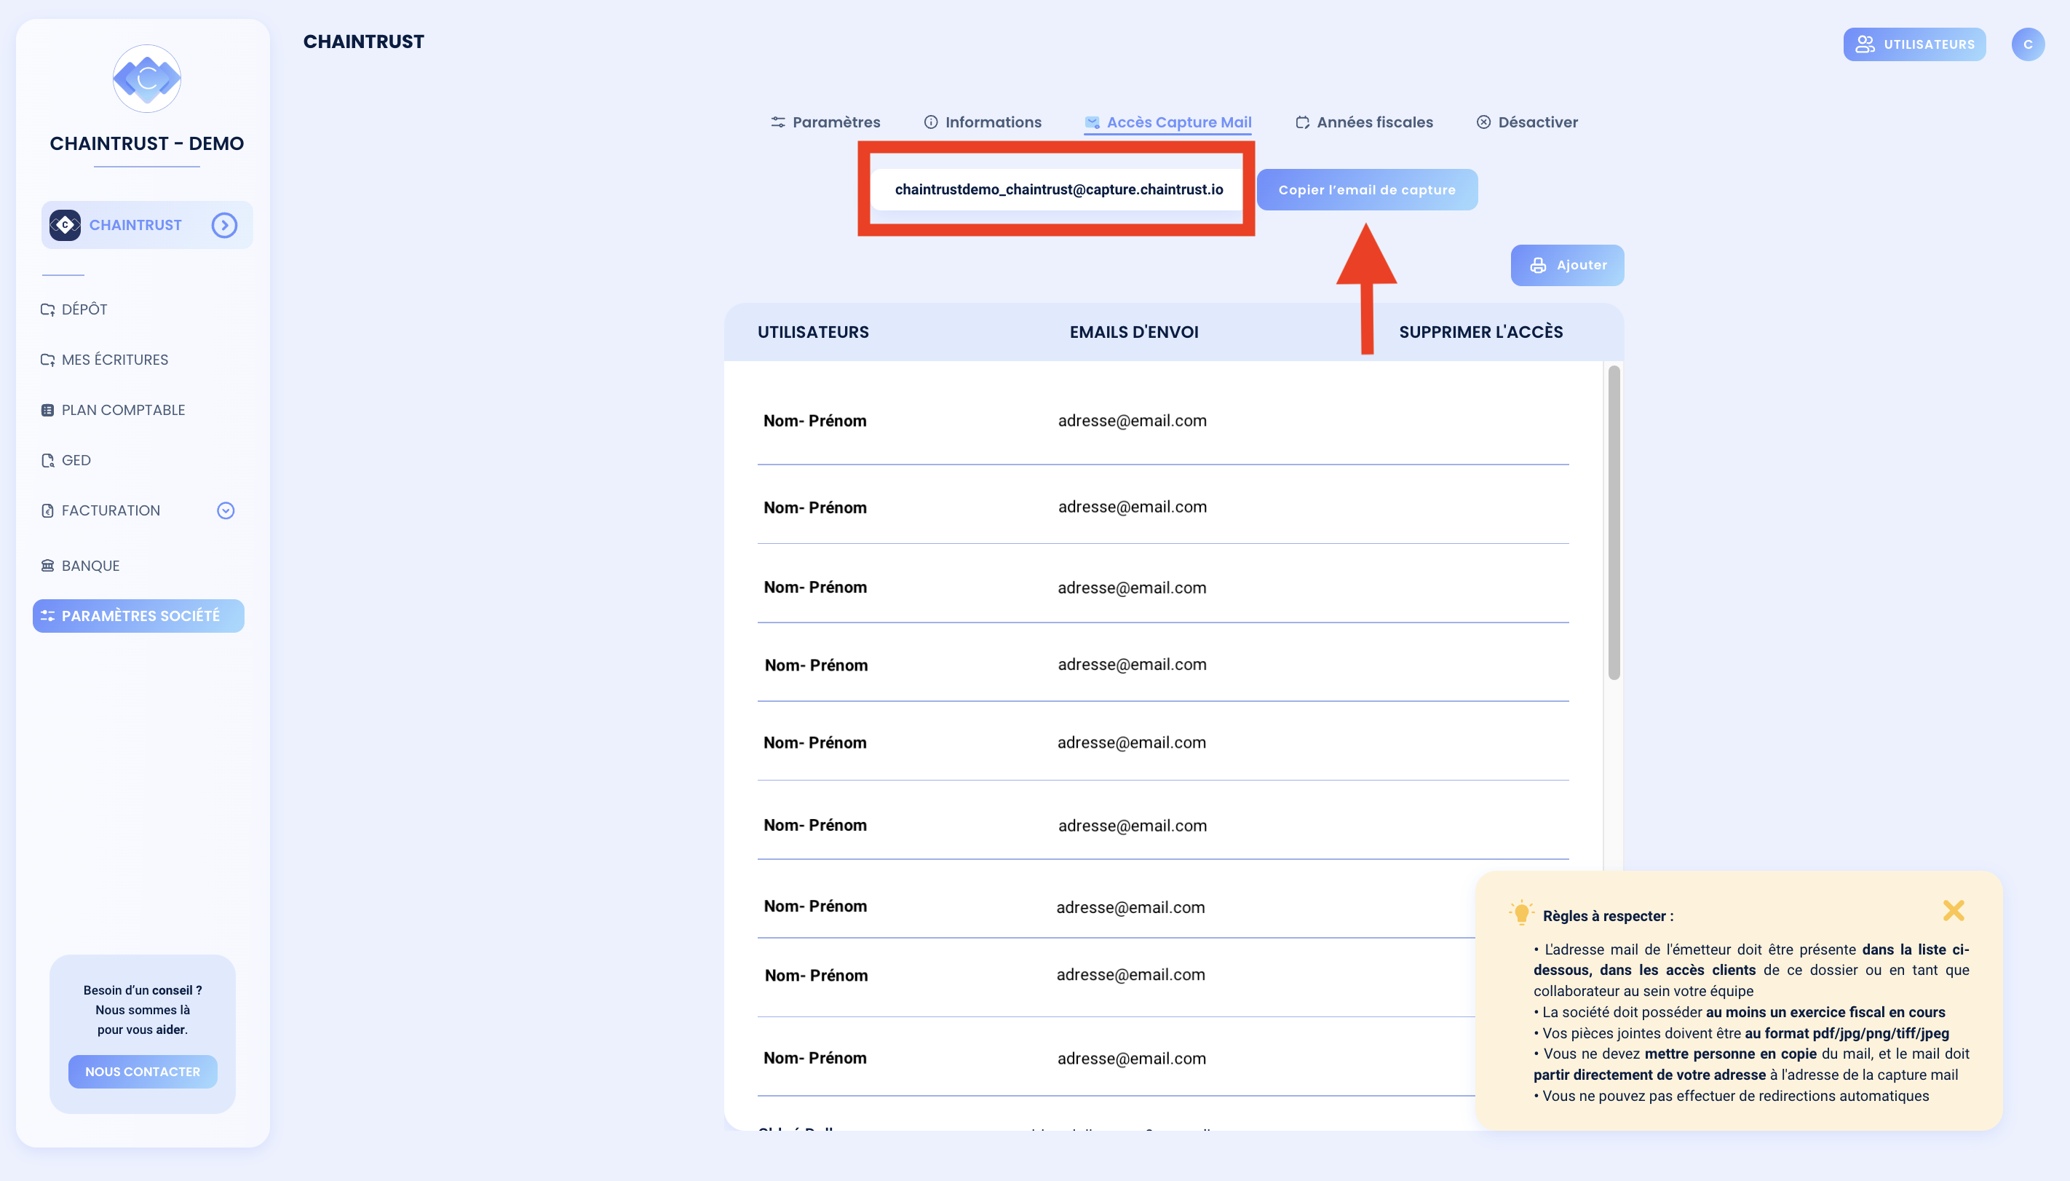Click Copier l'email de capture
The width and height of the screenshot is (2070, 1181).
point(1367,190)
